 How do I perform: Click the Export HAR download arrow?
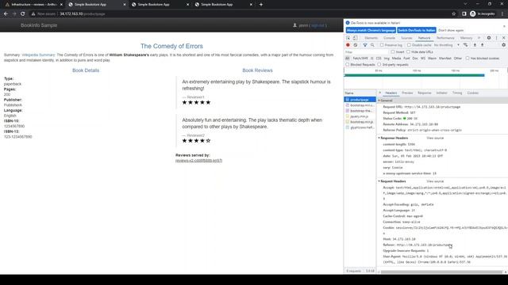click(483, 45)
